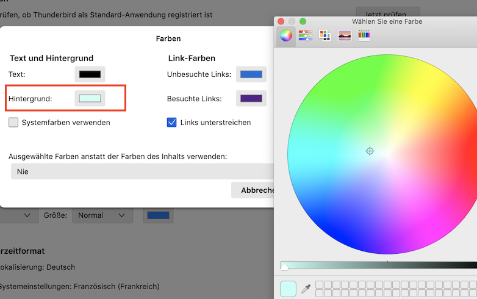The image size is (477, 299).
Task: Select the color wheel picker tab
Action: point(285,36)
